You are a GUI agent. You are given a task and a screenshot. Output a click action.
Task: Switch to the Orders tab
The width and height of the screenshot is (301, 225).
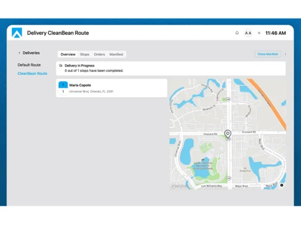(99, 54)
